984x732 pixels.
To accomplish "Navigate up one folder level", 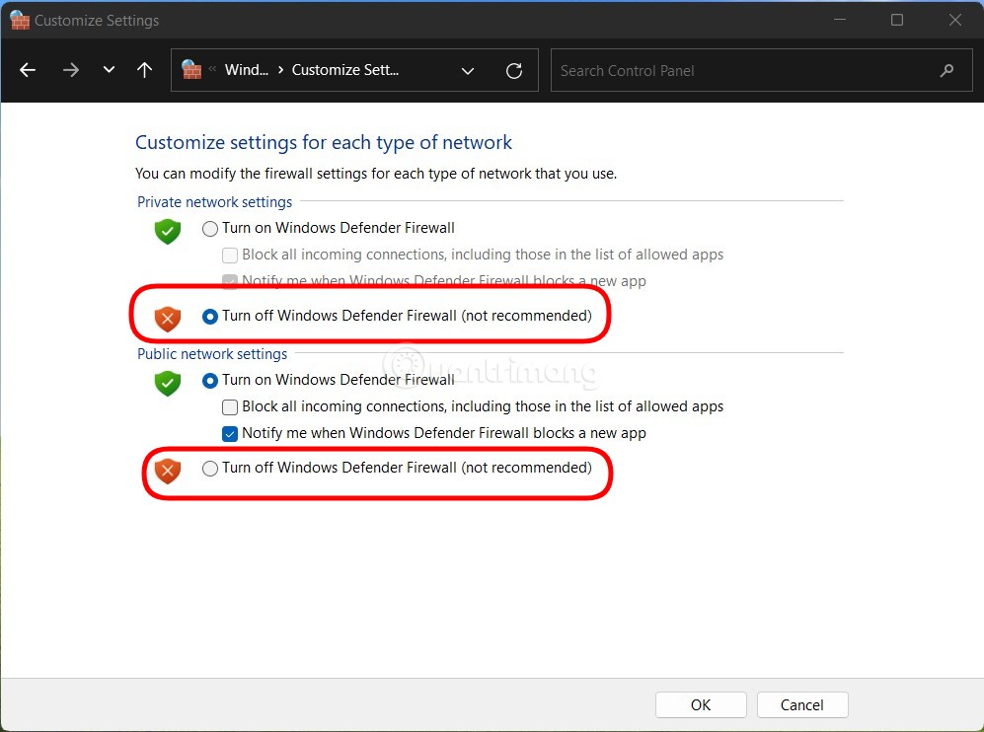I will [144, 70].
